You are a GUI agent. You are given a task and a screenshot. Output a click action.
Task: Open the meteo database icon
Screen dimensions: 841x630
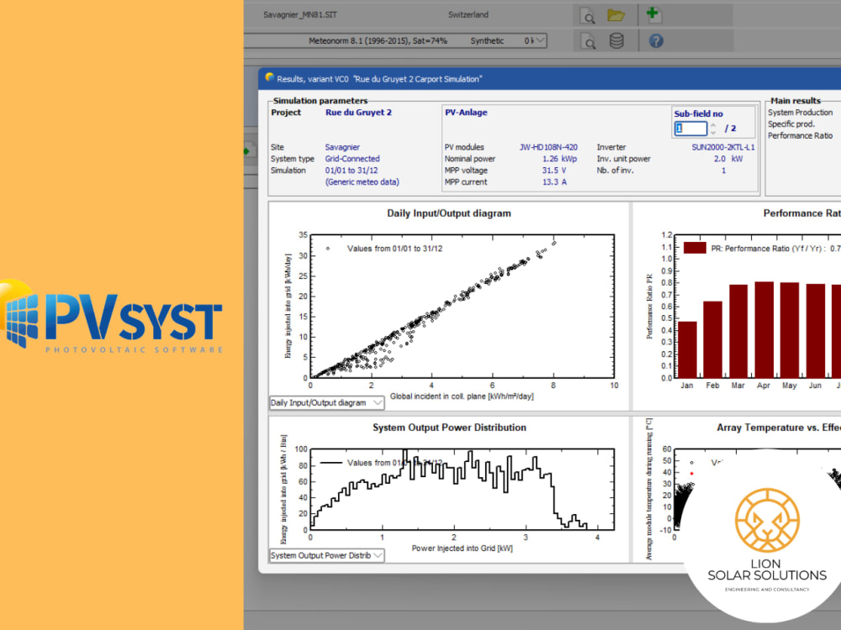616,39
